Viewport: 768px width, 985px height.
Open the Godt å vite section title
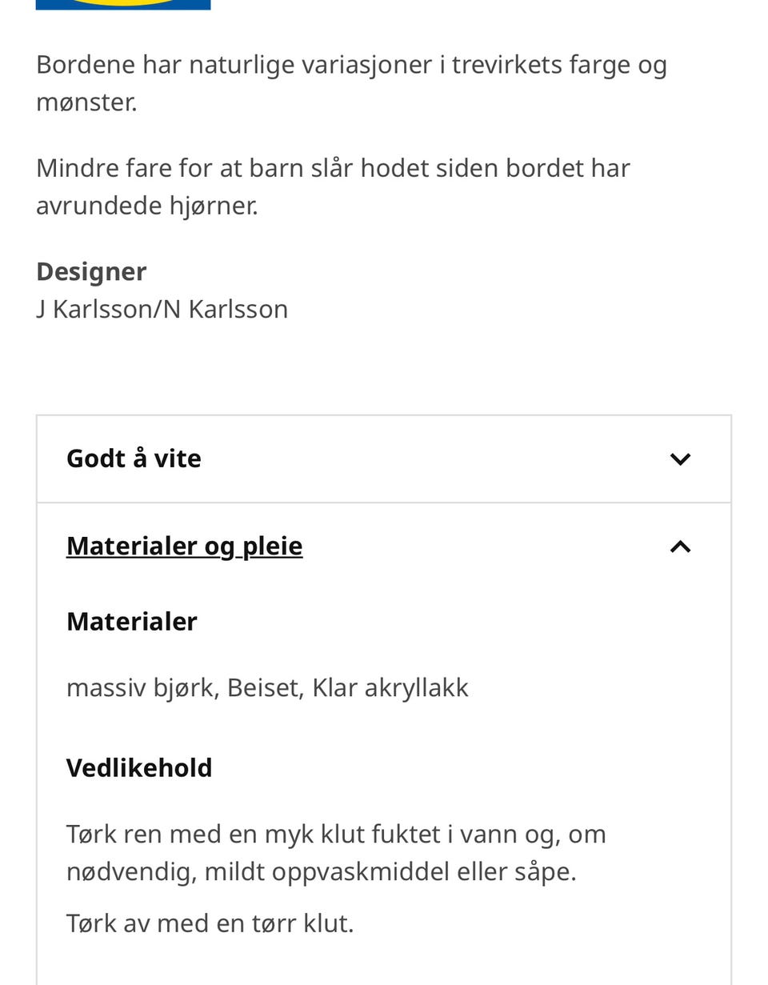tap(134, 458)
